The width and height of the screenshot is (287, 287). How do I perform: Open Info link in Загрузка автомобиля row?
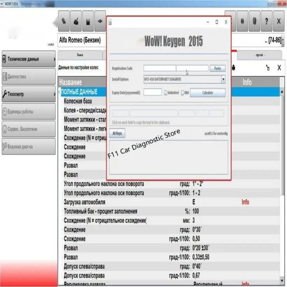(245, 202)
